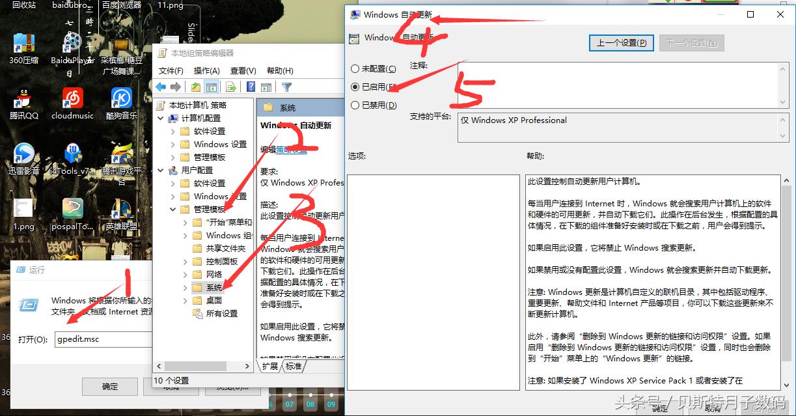The width and height of the screenshot is (796, 416).
Task: Toggle the console tree pane icon
Action: point(211,86)
